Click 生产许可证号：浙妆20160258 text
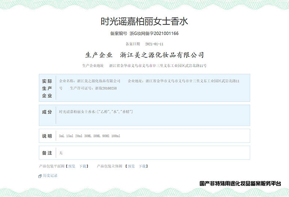Image resolution: width=289 pixels, height=197 pixels. point(93,88)
